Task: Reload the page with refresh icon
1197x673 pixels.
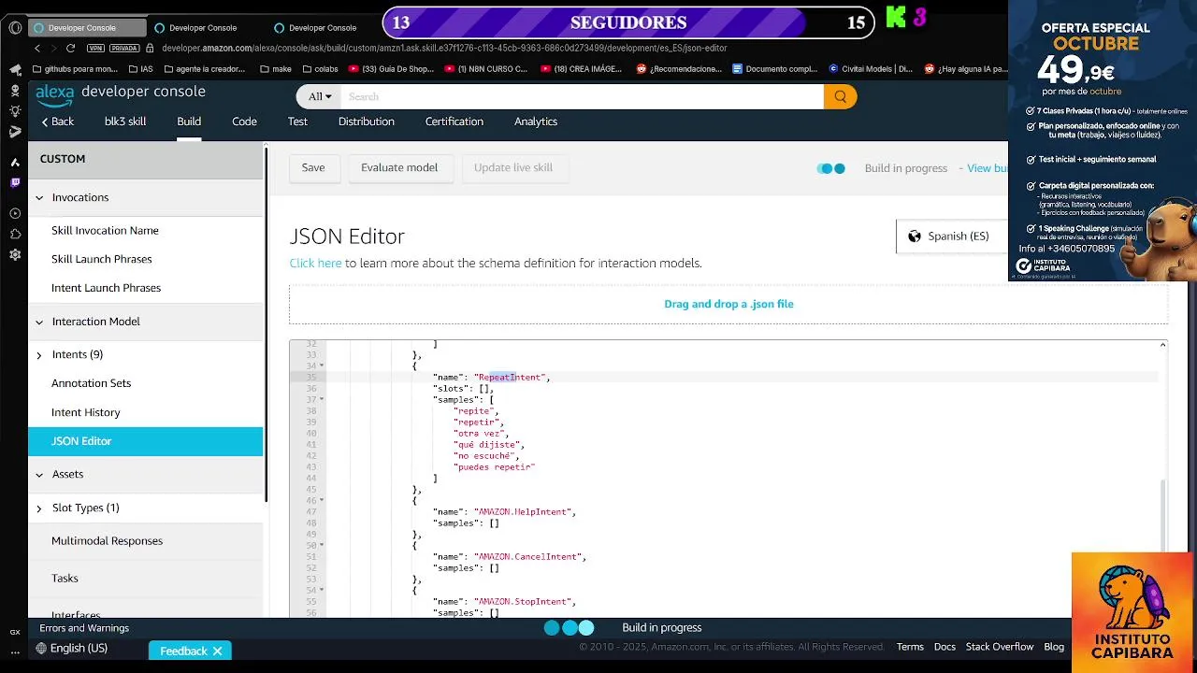Action: point(71,48)
